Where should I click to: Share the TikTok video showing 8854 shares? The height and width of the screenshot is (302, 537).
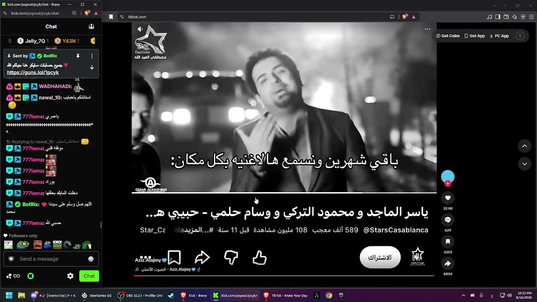pos(448,263)
